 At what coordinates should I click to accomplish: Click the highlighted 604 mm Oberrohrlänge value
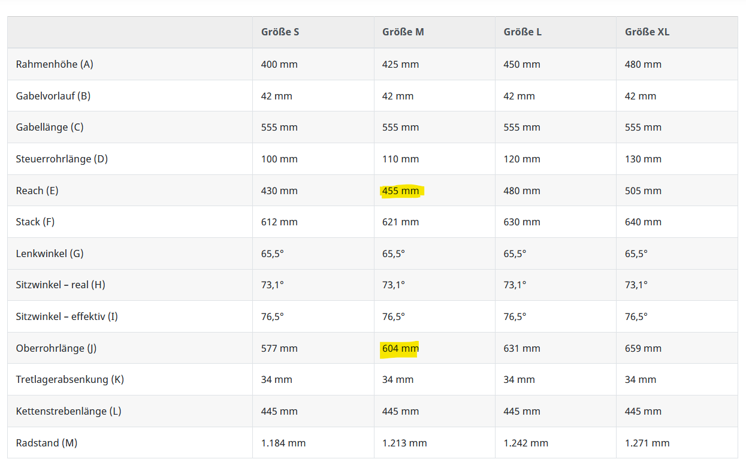tap(400, 348)
